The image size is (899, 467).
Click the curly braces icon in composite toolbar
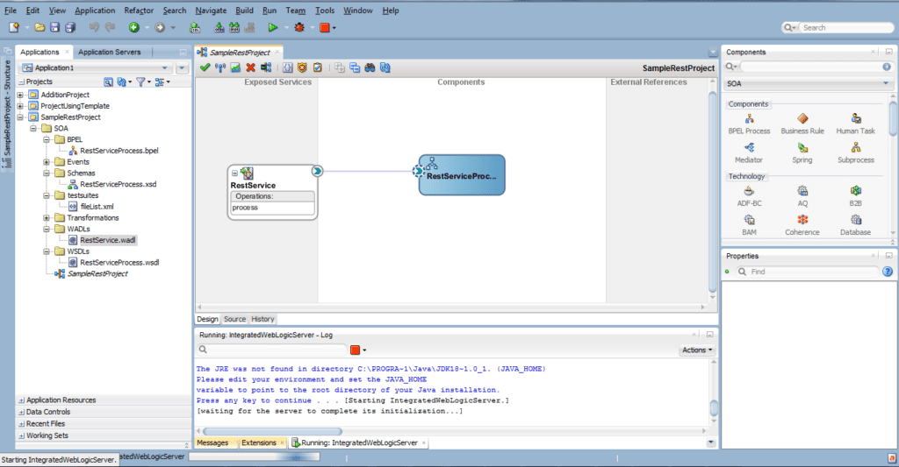287,67
